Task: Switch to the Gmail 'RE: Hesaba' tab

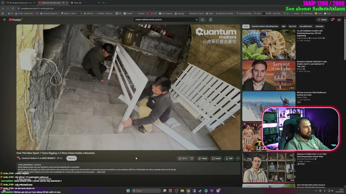Action: pyautogui.click(x=21, y=3)
